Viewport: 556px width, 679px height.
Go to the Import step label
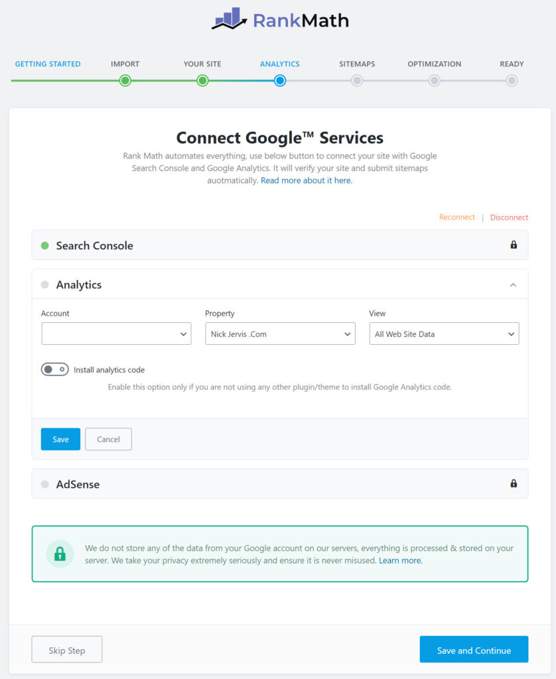click(125, 64)
